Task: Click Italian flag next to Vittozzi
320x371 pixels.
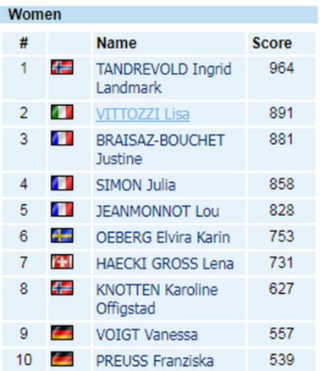Action: coord(62,112)
